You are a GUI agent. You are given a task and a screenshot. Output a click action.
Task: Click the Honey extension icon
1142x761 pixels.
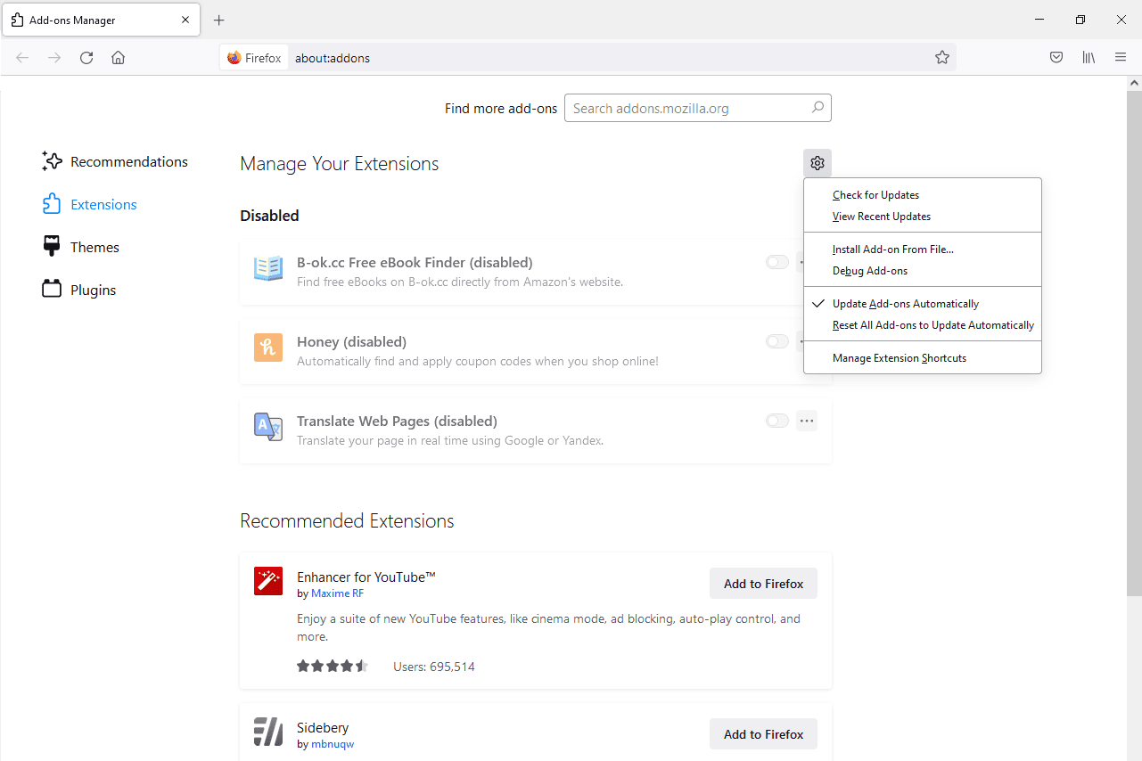[x=268, y=348]
